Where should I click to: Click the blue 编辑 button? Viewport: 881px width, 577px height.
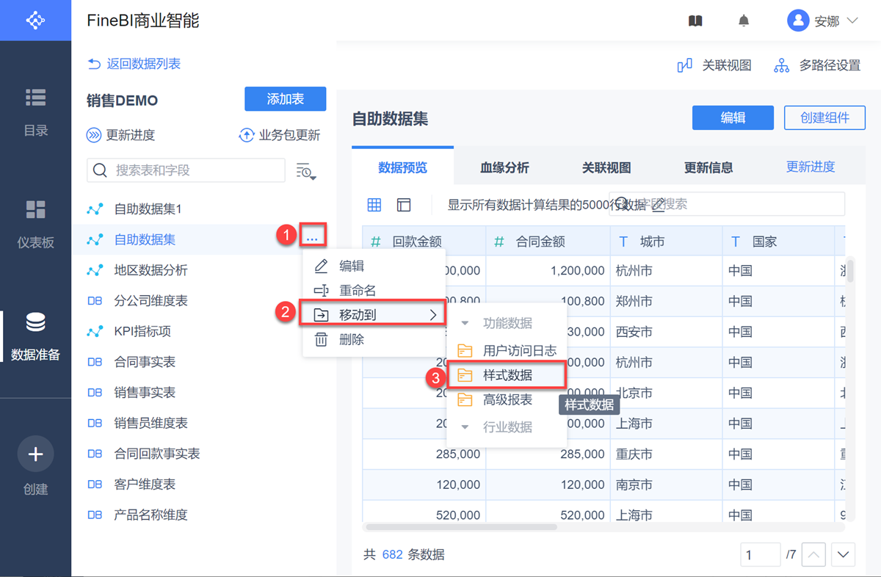click(733, 118)
